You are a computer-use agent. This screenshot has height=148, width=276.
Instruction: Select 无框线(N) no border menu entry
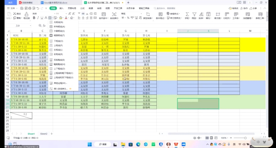(x=59, y=22)
